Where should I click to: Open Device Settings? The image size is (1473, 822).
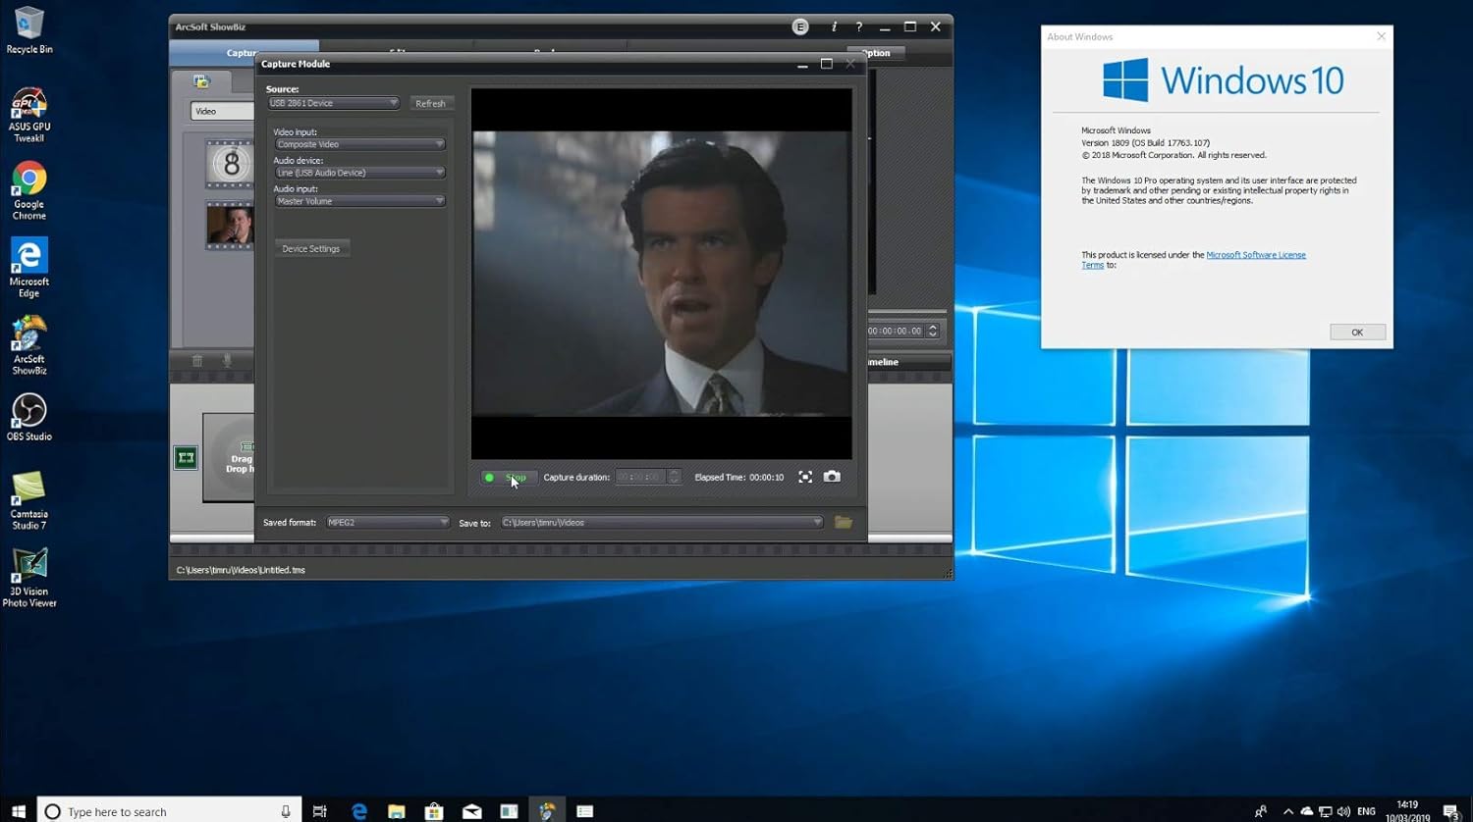311,249
